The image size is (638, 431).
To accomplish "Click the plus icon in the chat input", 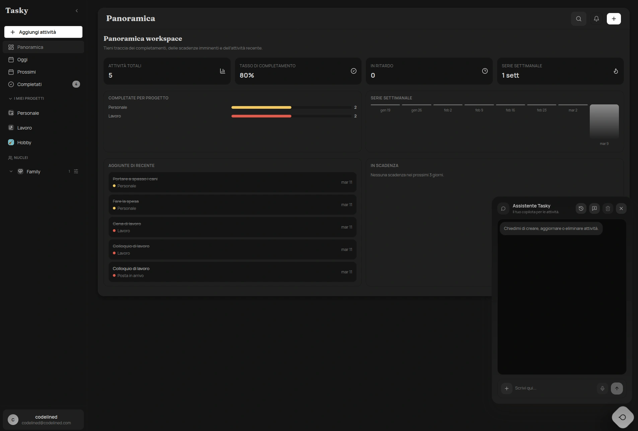I will click(506, 388).
